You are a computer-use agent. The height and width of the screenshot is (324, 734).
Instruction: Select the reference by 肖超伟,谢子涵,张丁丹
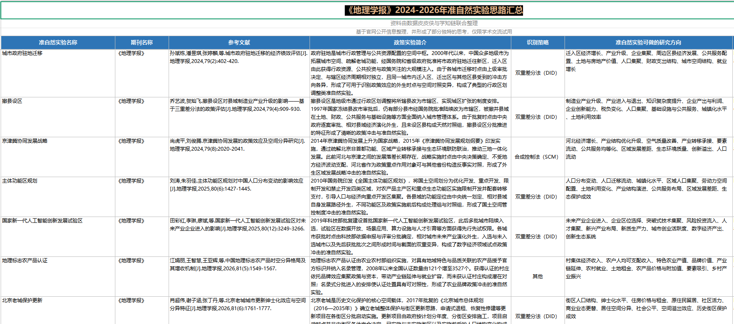tap(239, 310)
